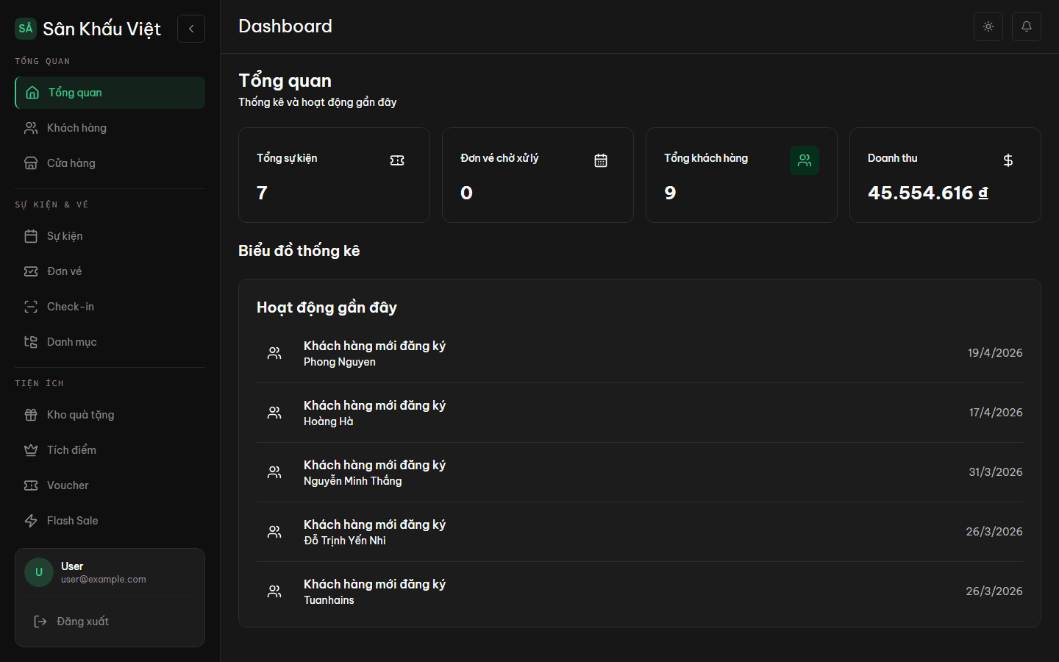Toggle the light/dark theme sun icon

[x=988, y=26]
